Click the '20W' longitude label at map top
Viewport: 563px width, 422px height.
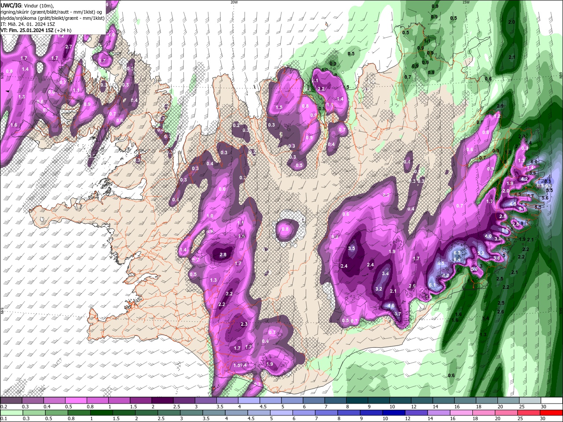(x=234, y=2)
